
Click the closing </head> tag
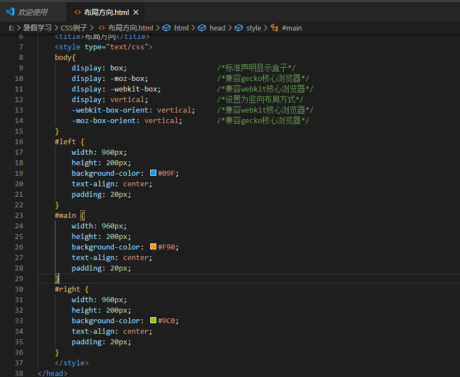click(x=53, y=373)
